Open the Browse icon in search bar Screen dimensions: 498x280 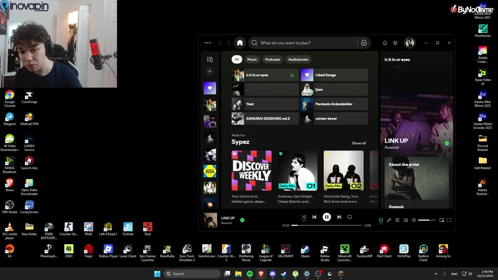364,43
